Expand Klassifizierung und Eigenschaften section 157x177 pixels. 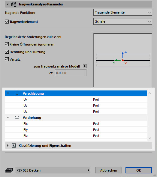[x=8, y=146]
